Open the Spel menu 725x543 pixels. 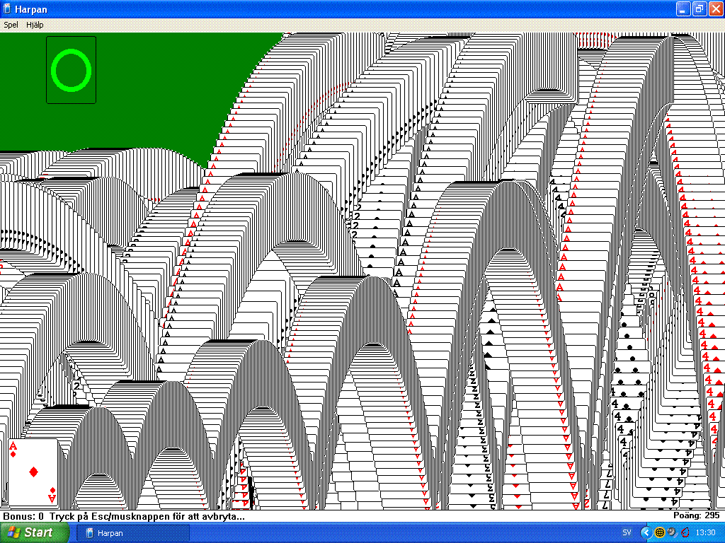tap(11, 25)
